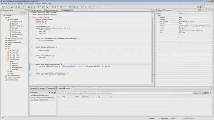This screenshot has width=214, height=120.
Task: Switch to the Outline tab
Action: point(159,10)
